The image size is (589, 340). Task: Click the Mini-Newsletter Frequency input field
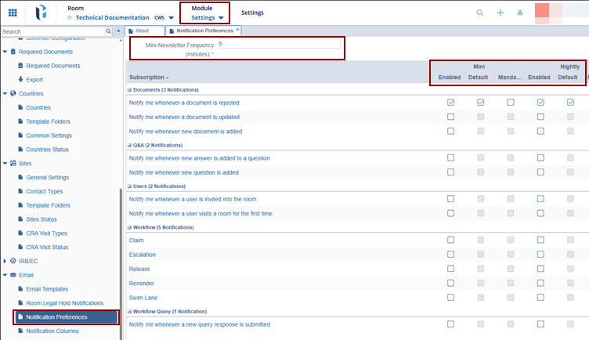coord(279,45)
